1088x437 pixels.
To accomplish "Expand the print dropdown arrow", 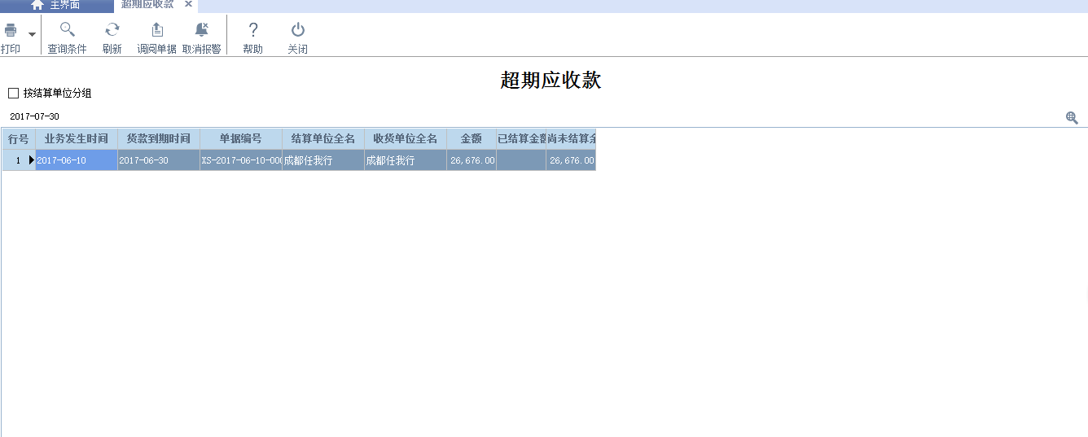I will (33, 34).
